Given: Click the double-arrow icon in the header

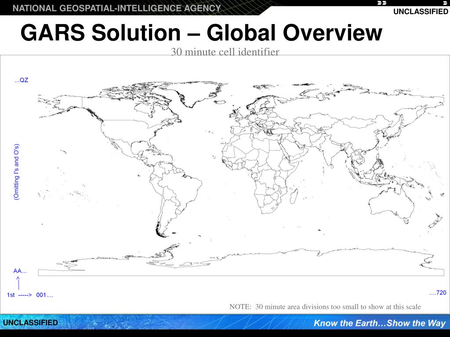Looking at the screenshot, I should click(382, 3).
